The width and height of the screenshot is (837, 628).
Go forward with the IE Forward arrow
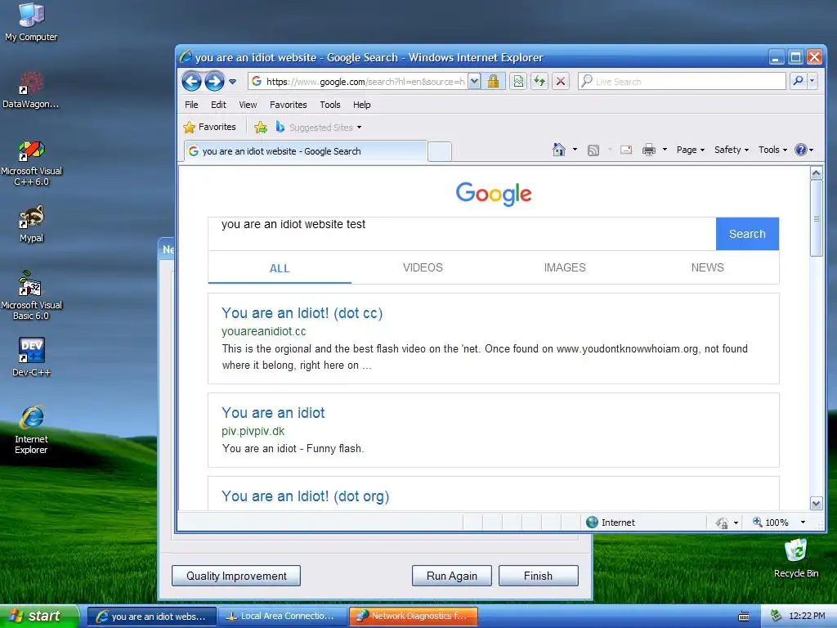coord(215,82)
